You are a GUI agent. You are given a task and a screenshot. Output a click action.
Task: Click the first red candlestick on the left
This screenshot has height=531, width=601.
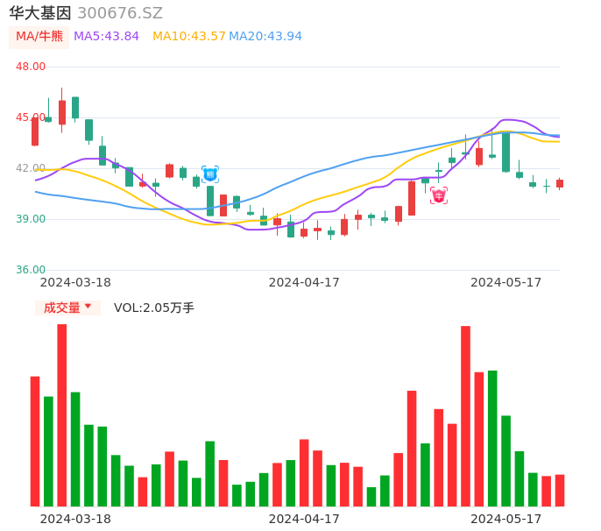(35, 131)
